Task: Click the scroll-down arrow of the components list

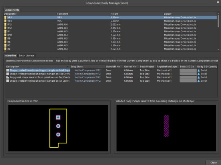Action: click(218, 49)
